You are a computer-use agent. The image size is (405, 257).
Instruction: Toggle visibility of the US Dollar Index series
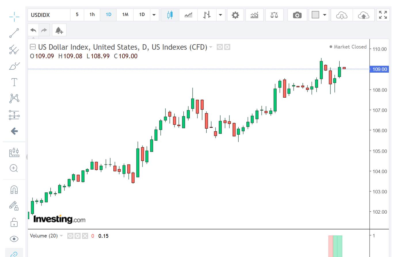pyautogui.click(x=220, y=47)
